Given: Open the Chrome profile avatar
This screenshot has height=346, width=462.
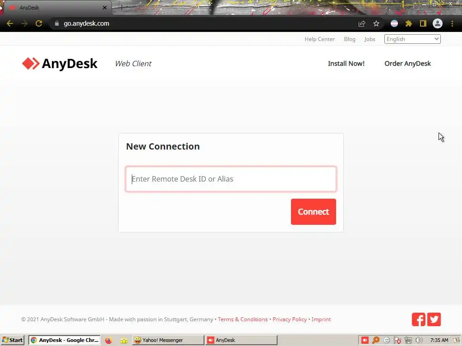Looking at the screenshot, I should (438, 23).
